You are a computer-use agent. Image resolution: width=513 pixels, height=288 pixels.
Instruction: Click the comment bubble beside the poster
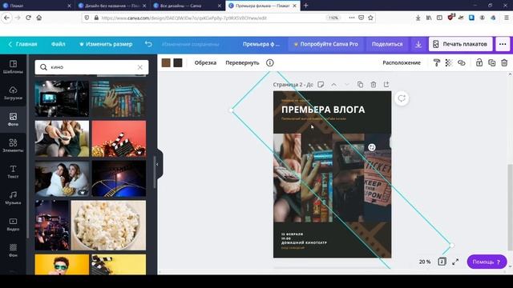click(x=402, y=98)
